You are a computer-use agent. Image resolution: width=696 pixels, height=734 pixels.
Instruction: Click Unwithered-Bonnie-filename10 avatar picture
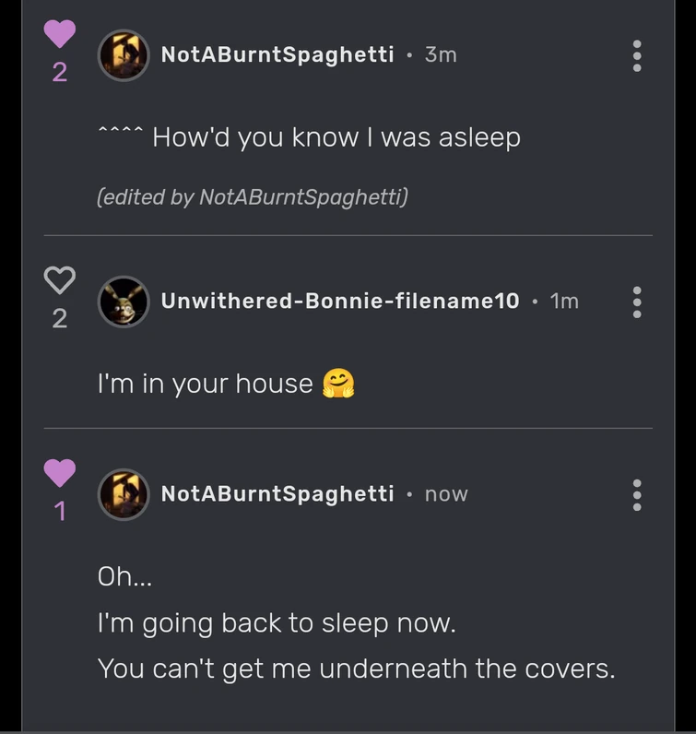[x=124, y=302]
